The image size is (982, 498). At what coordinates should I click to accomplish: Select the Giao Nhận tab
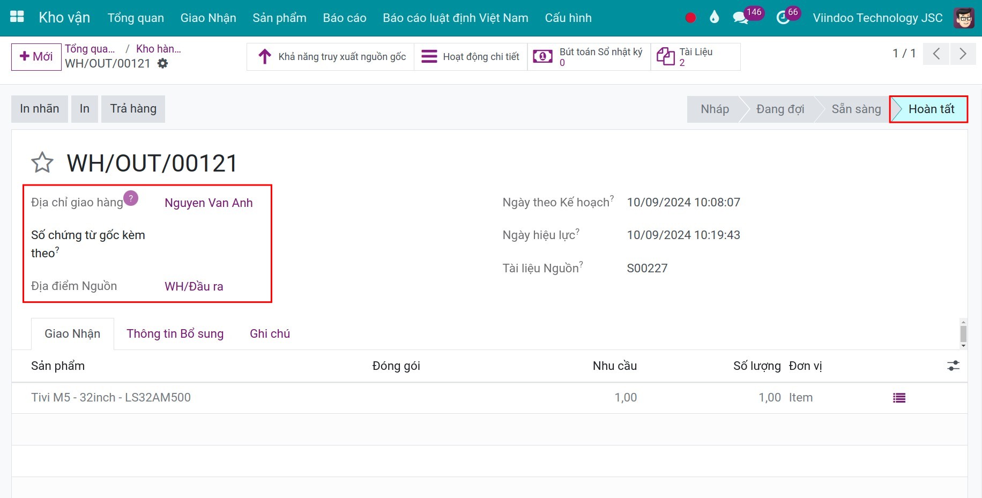[72, 333]
